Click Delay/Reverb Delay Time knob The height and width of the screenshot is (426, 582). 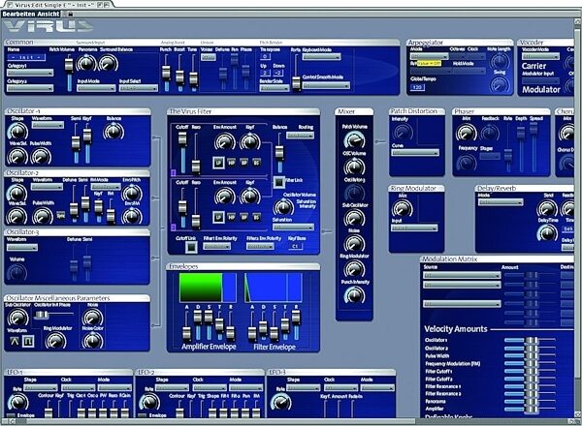point(547,233)
